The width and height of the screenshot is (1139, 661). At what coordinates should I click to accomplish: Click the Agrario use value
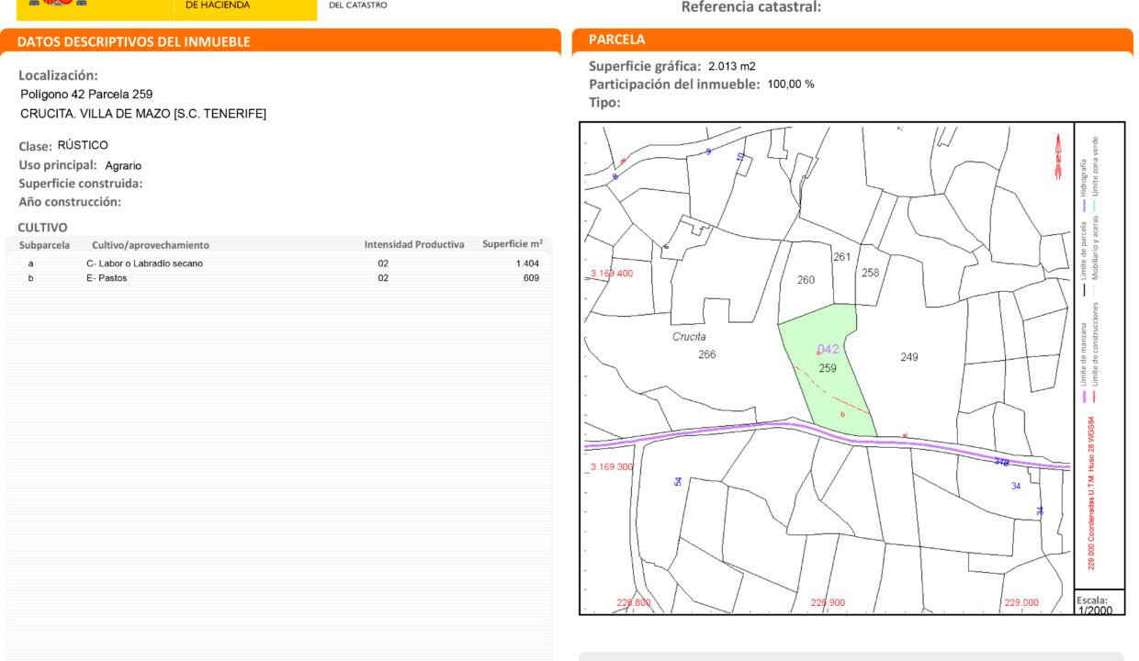123,166
